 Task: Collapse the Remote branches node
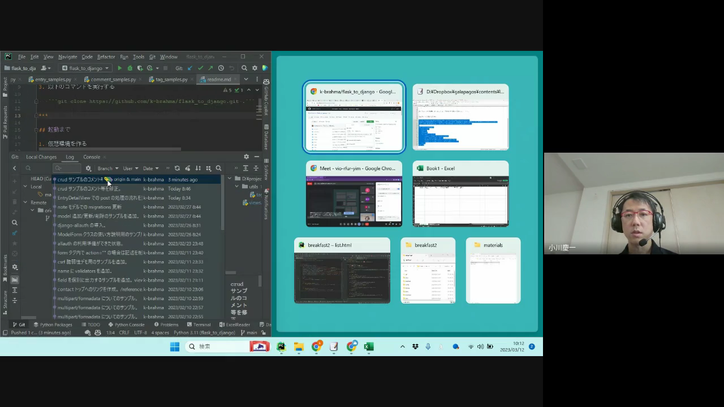[x=25, y=202]
